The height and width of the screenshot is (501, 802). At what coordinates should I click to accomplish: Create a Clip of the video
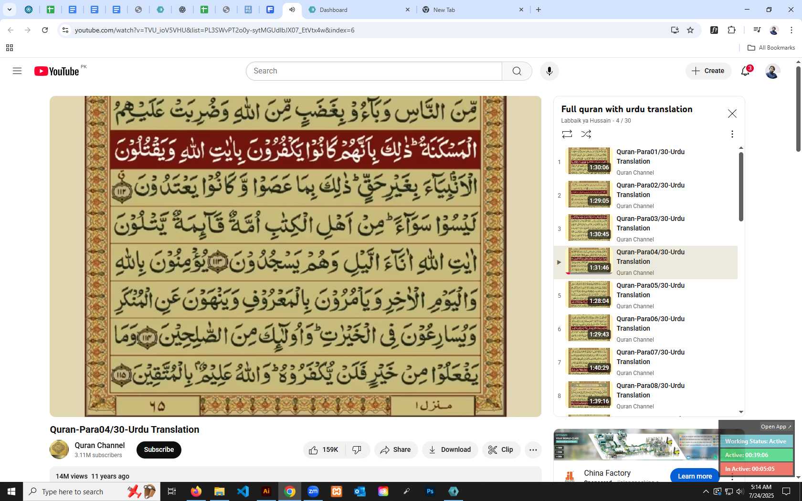tap(501, 450)
